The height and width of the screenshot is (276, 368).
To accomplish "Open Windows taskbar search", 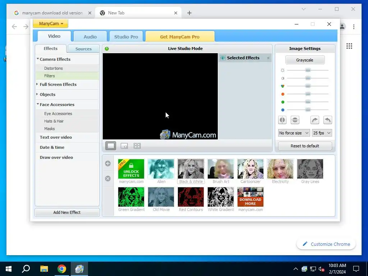I will [x=26, y=269].
